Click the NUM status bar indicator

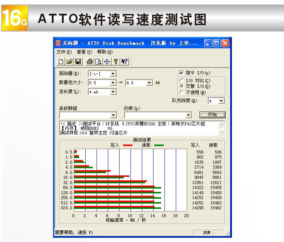[207, 233]
